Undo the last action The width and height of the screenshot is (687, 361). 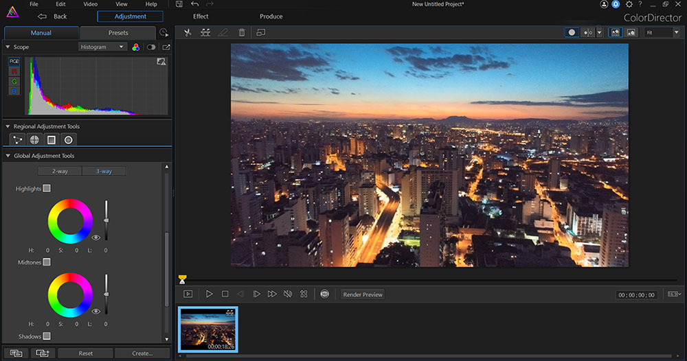tap(195, 4)
